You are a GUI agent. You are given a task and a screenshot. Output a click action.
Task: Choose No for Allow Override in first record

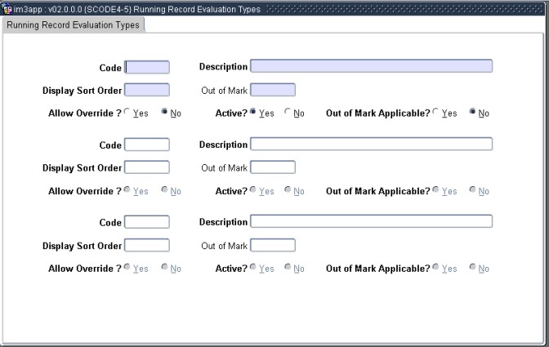coord(164,113)
